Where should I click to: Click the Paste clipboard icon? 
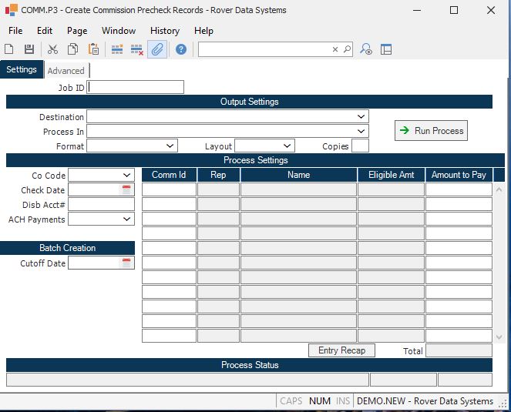pyautogui.click(x=93, y=49)
